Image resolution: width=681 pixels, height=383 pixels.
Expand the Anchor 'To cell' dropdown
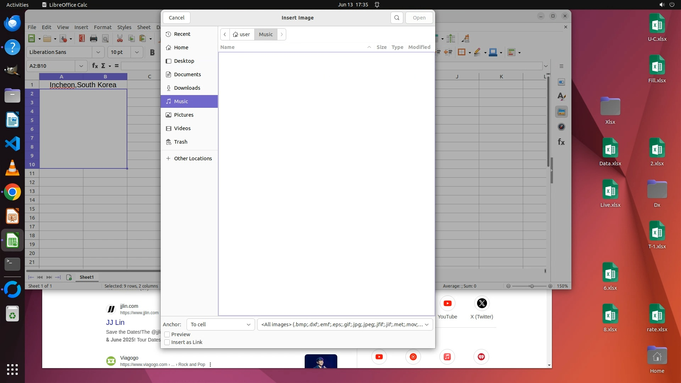coord(220,324)
